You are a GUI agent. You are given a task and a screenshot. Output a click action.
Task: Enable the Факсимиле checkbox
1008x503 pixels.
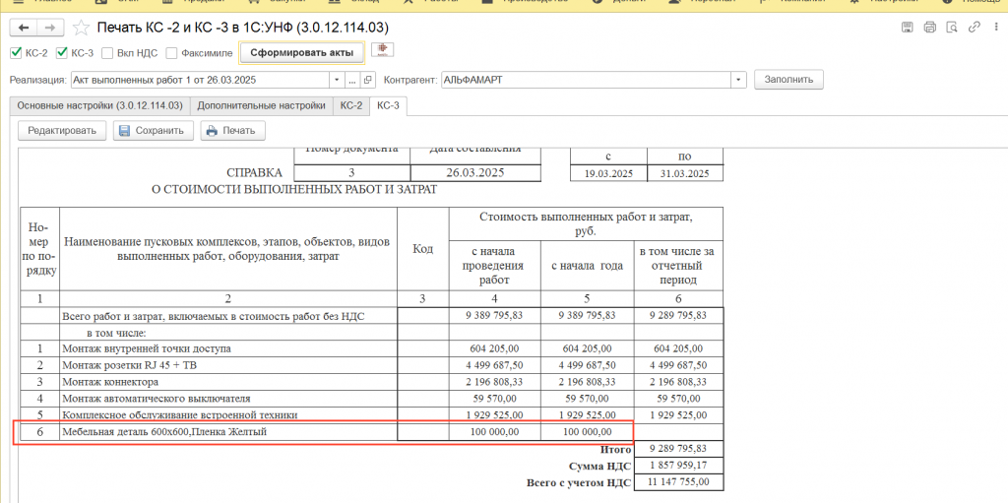pos(171,53)
